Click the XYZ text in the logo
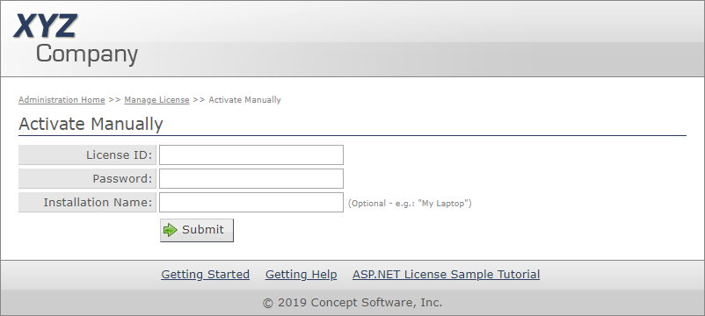Screen dimensions: 705x316 coord(46,25)
